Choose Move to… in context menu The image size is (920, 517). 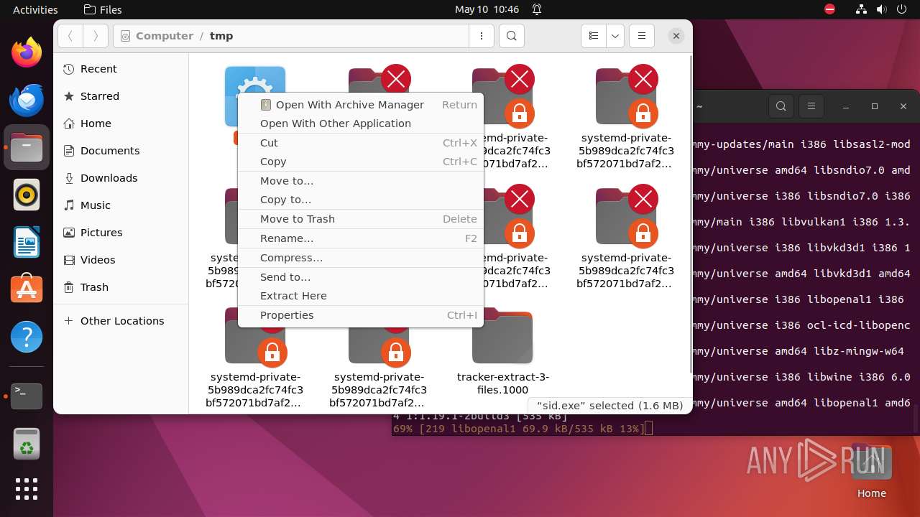point(361,181)
